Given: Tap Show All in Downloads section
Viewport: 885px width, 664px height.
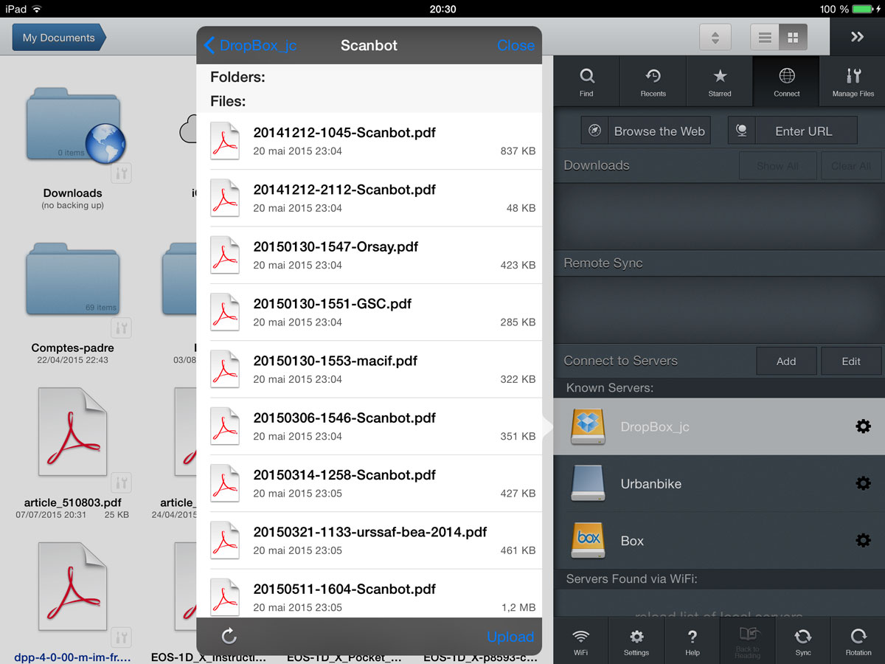Looking at the screenshot, I should click(x=777, y=166).
